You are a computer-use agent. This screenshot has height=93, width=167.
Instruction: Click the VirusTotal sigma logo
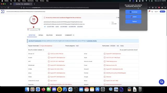[3, 11]
